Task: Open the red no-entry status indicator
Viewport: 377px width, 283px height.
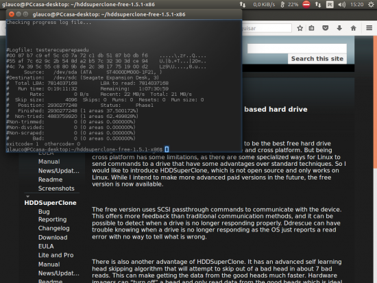Action: (306, 4)
